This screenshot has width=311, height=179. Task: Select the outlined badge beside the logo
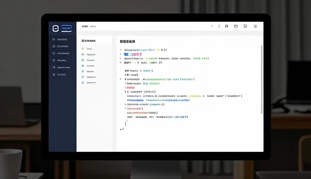pyautogui.click(x=66, y=28)
